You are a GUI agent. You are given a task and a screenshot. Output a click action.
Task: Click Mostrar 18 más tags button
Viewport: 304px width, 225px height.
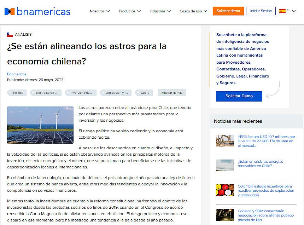pyautogui.click(x=172, y=93)
